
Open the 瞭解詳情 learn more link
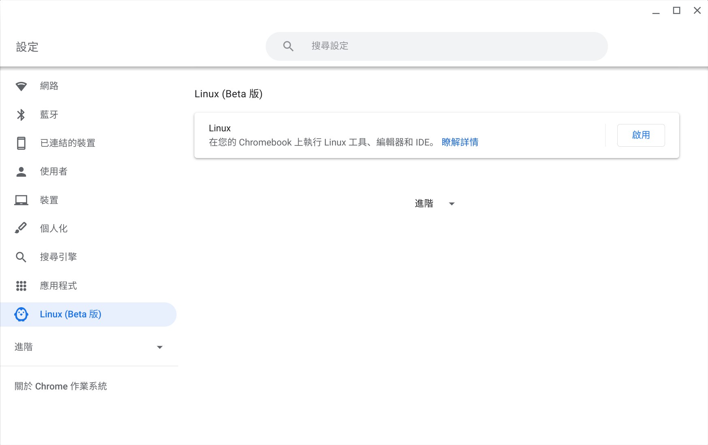click(460, 142)
